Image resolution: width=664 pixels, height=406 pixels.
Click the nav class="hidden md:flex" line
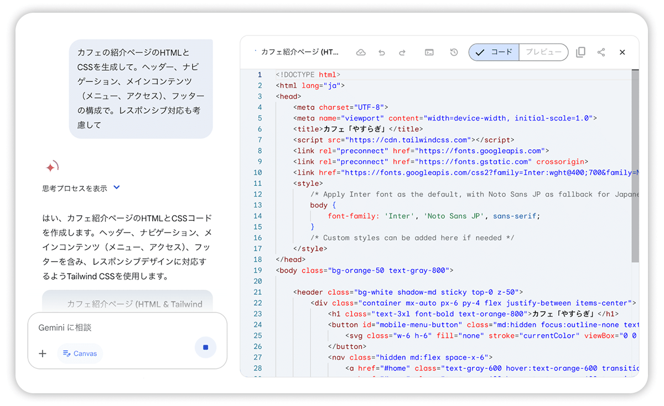(410, 357)
